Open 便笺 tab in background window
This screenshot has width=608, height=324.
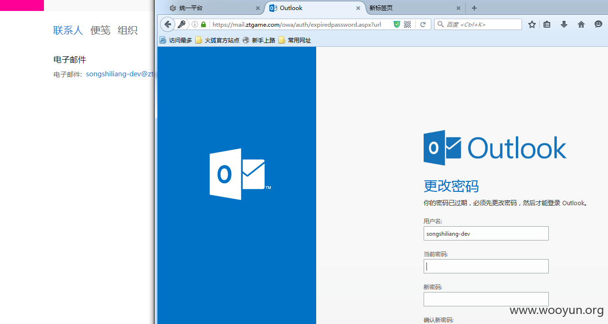[x=100, y=31]
